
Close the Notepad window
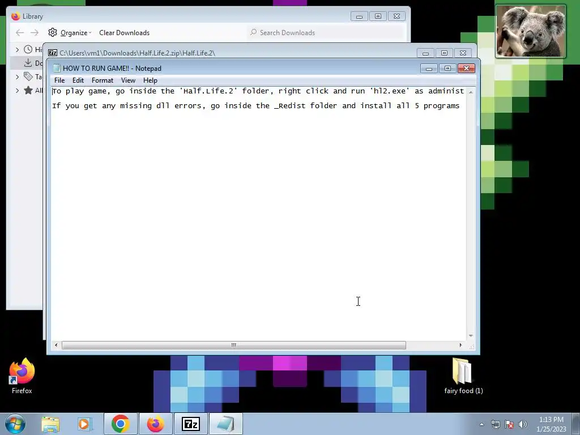tap(467, 69)
